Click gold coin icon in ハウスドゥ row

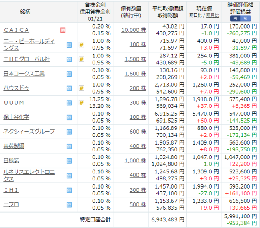point(81,88)
